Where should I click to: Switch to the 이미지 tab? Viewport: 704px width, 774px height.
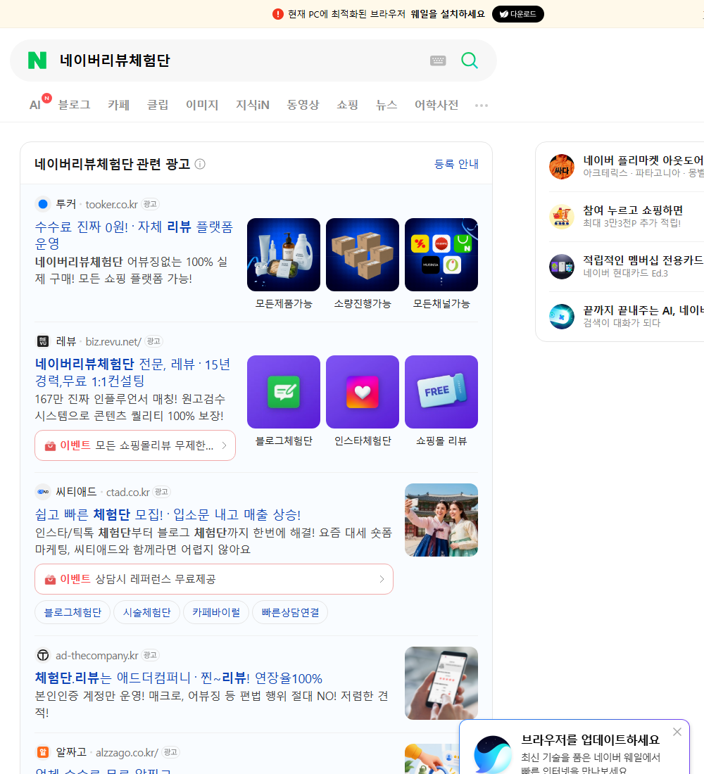(x=202, y=105)
